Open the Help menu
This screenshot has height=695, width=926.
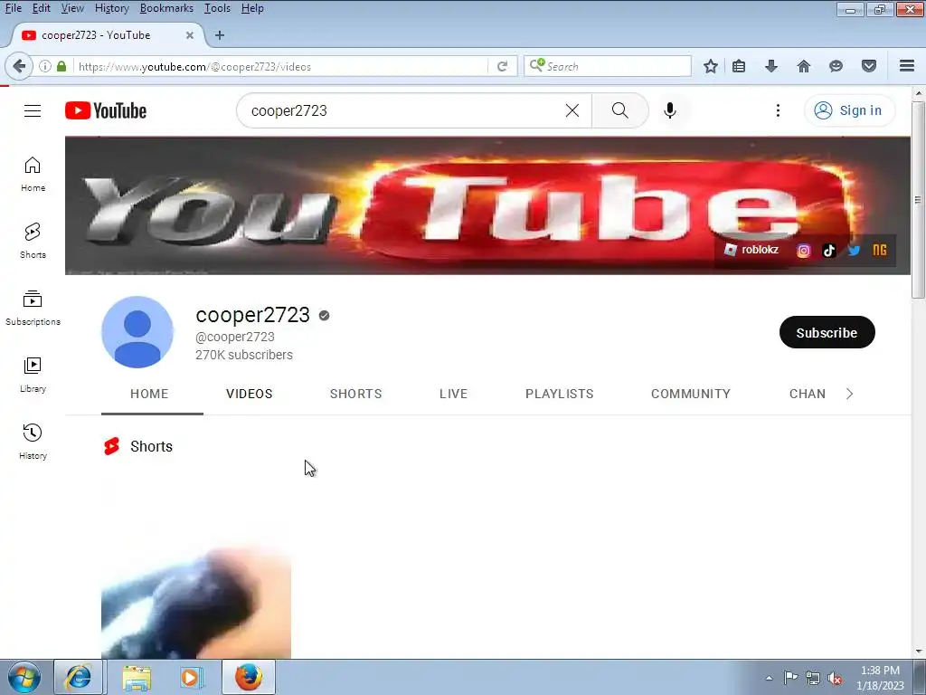point(252,8)
